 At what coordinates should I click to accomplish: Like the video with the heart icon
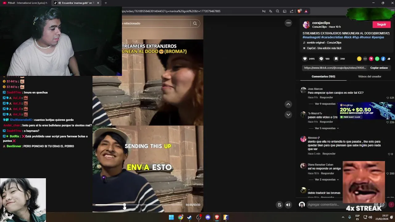click(305, 59)
